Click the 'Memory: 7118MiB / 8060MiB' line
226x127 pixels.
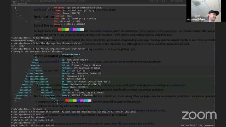[x=70, y=24]
